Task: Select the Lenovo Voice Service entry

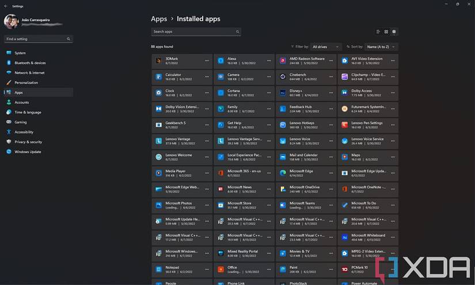Action: 368,141
